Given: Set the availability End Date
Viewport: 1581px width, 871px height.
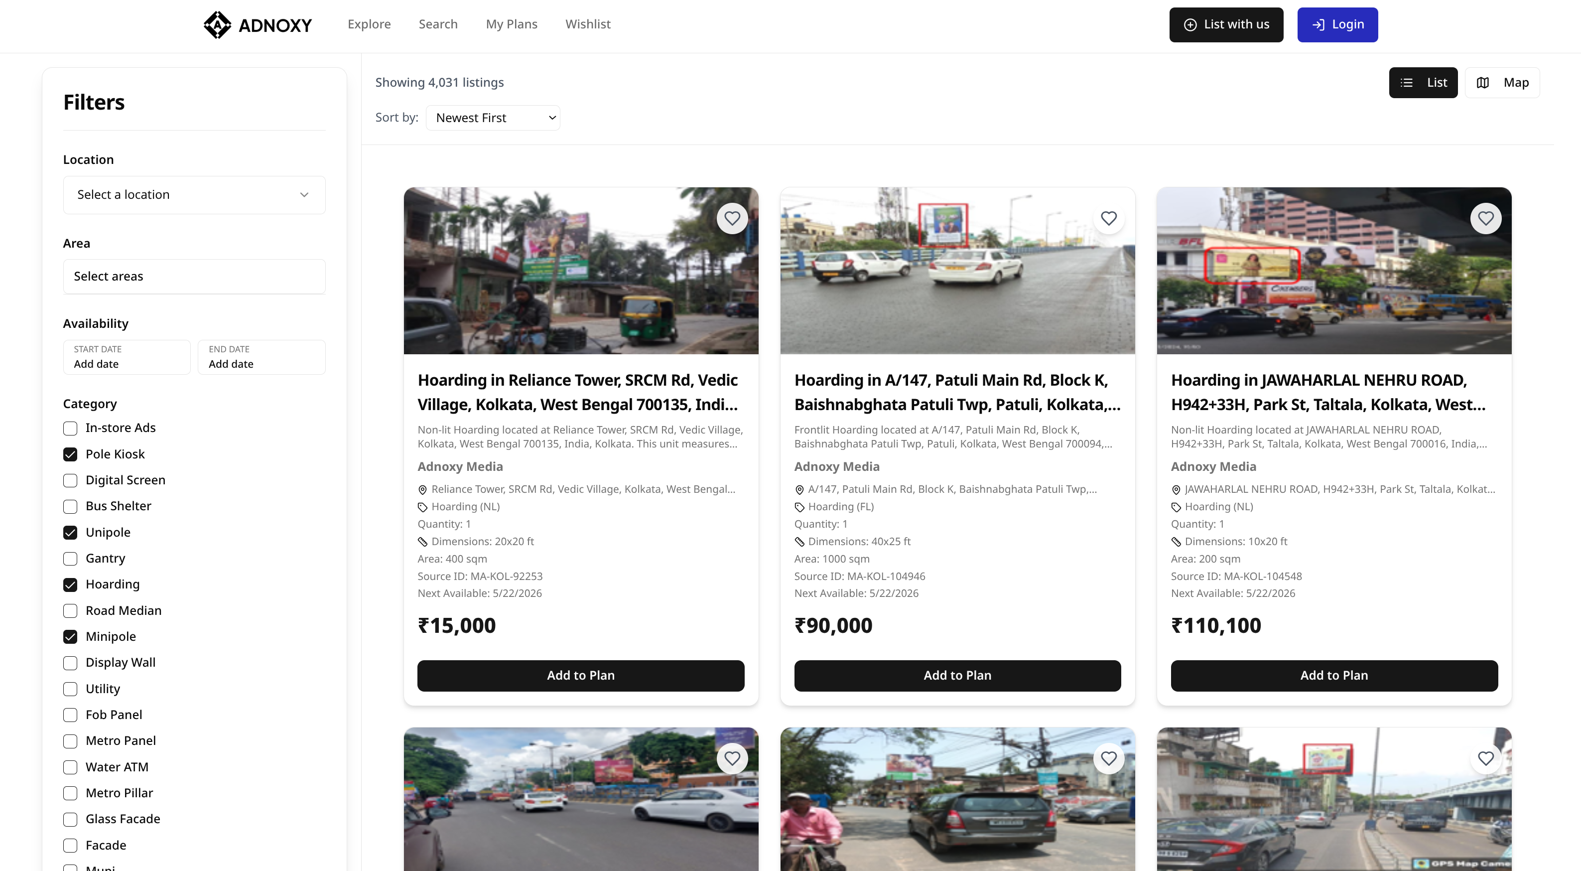Looking at the screenshot, I should click(x=262, y=357).
